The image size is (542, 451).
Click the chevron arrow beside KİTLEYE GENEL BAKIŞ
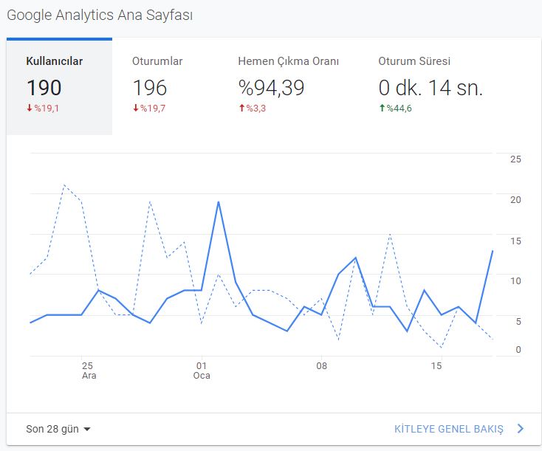click(521, 429)
